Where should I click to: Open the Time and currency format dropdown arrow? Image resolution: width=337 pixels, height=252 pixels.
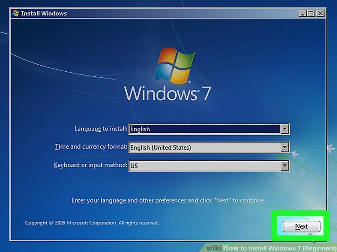pos(284,148)
